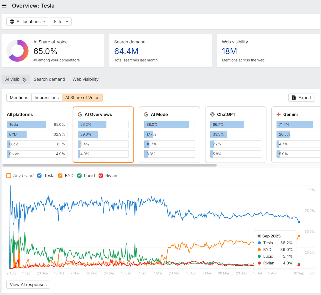Click the globe icon in All locations

(x=12, y=22)
